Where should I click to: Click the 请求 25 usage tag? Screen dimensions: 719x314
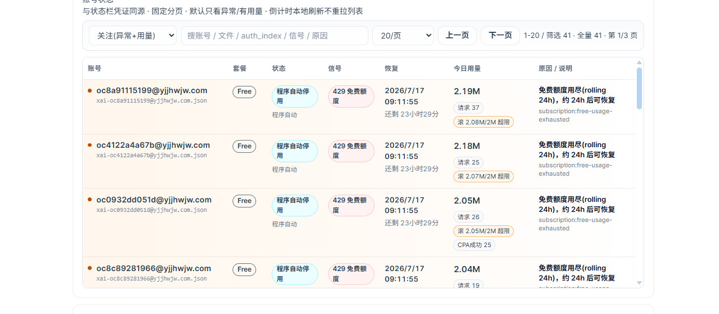coord(469,162)
